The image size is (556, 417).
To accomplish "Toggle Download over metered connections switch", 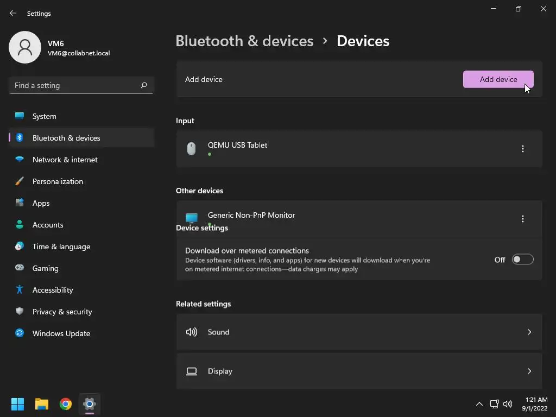I will (522, 260).
